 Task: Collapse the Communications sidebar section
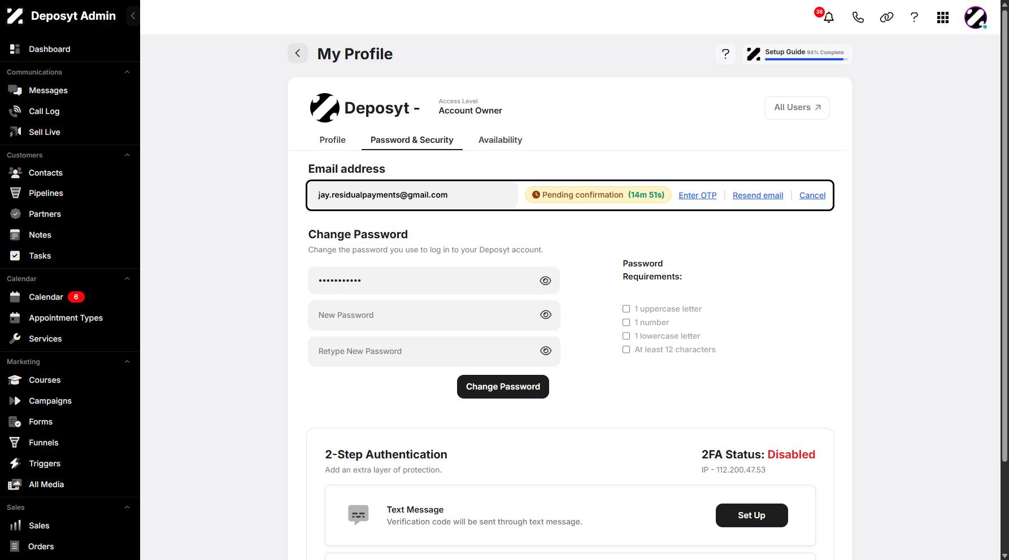click(x=127, y=72)
